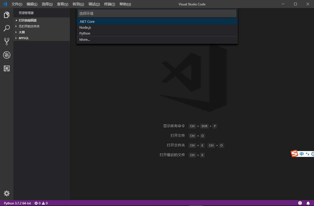The image size is (314, 206).
Task: Open the Explorer view in activity bar
Action: point(7,15)
